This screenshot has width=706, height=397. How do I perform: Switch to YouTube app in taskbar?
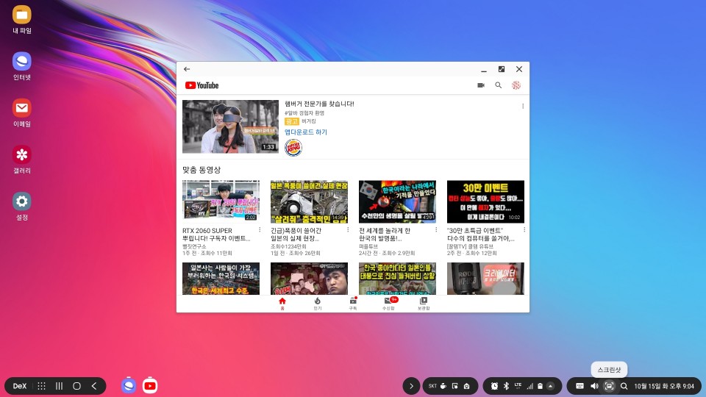[x=150, y=385]
